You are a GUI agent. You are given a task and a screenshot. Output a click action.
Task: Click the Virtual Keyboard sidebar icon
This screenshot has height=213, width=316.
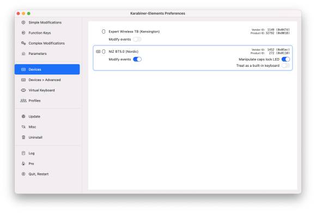(x=23, y=90)
